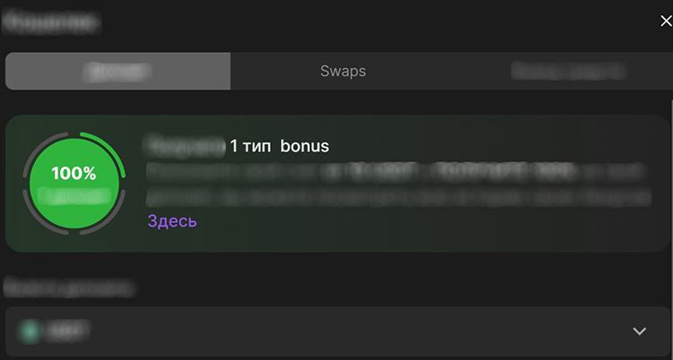This screenshot has width=673, height=360.
Task: Select the highlighted leftmost tab
Action: 118,71
